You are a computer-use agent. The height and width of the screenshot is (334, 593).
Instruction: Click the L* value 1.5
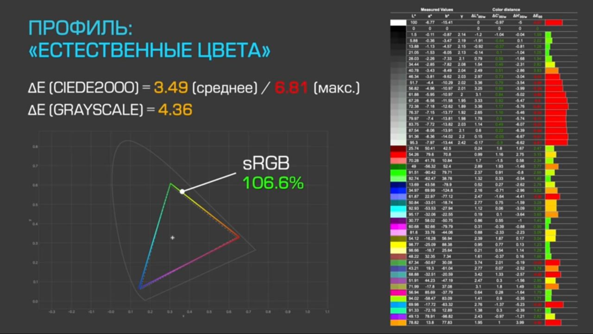pos(414,34)
